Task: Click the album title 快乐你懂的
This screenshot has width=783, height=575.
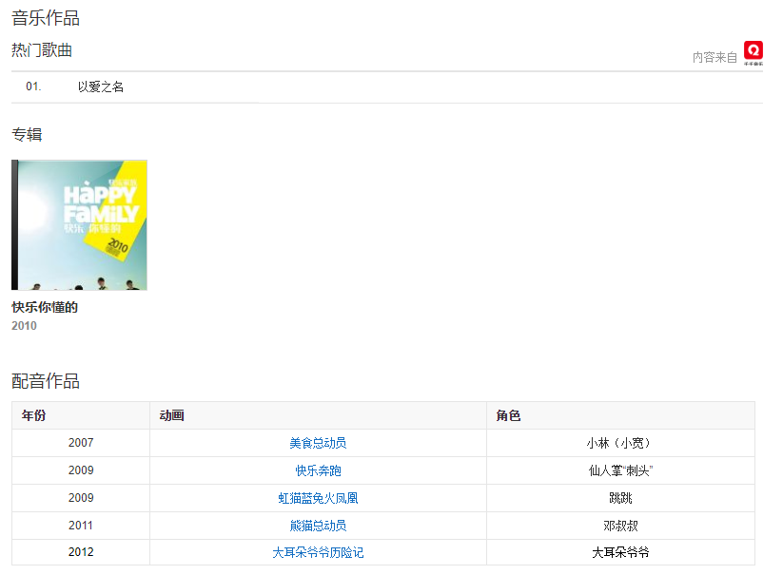Action: pos(45,308)
